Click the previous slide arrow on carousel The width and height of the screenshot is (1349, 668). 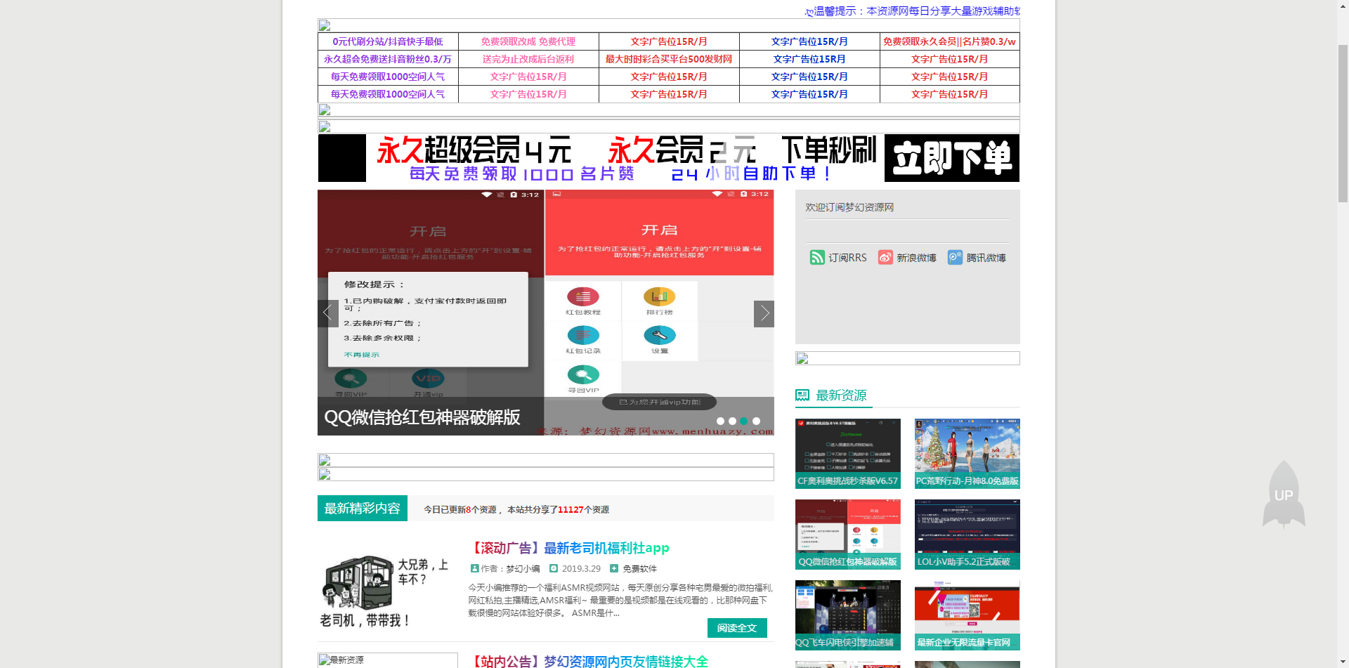click(x=328, y=313)
